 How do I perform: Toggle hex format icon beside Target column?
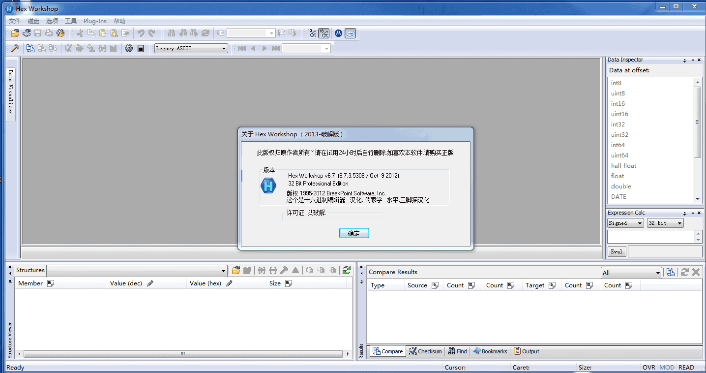click(552, 285)
